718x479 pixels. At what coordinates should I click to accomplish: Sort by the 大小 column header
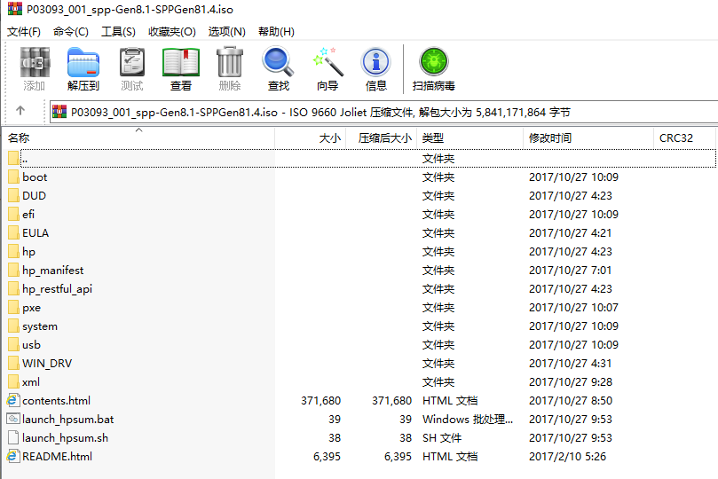[329, 138]
